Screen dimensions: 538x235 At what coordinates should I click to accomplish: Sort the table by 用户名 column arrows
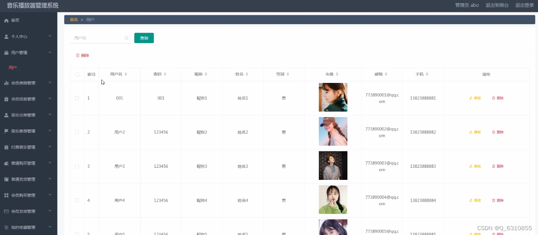[x=126, y=74]
